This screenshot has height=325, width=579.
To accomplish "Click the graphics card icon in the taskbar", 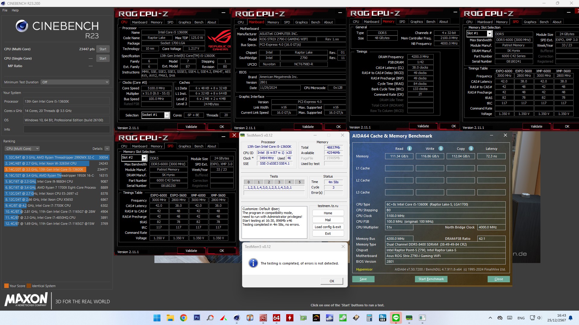I will click(x=303, y=318).
